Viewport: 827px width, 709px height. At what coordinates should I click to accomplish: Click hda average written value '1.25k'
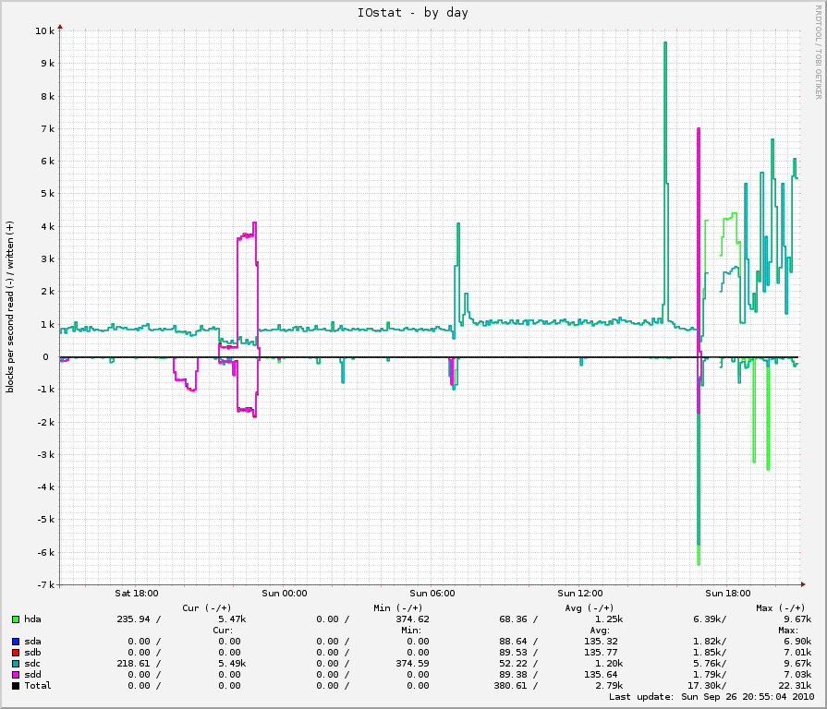point(609,619)
